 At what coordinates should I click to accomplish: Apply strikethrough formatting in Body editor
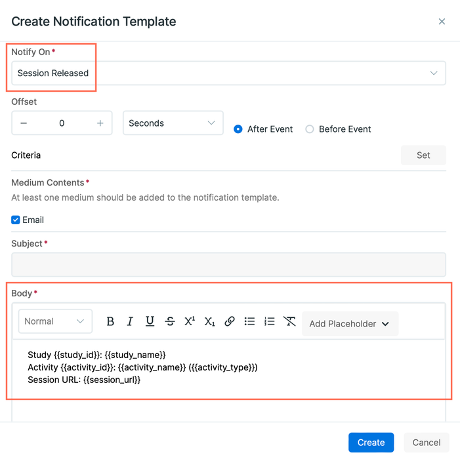coord(170,321)
